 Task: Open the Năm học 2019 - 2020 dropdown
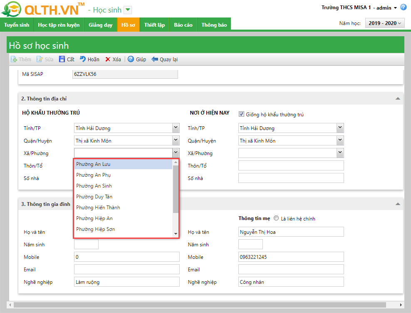(385, 23)
